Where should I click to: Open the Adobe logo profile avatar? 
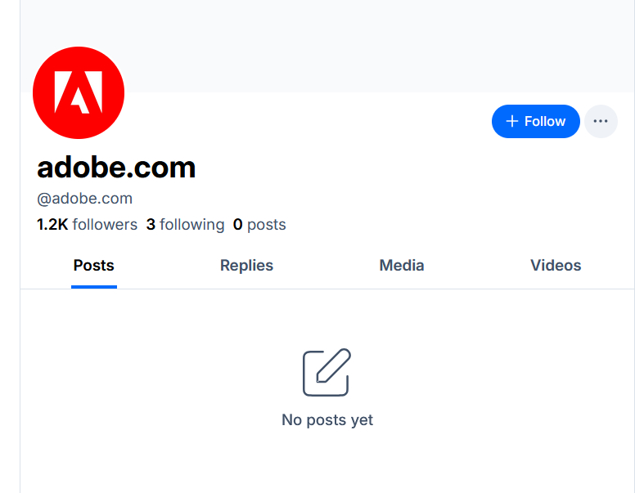point(79,92)
